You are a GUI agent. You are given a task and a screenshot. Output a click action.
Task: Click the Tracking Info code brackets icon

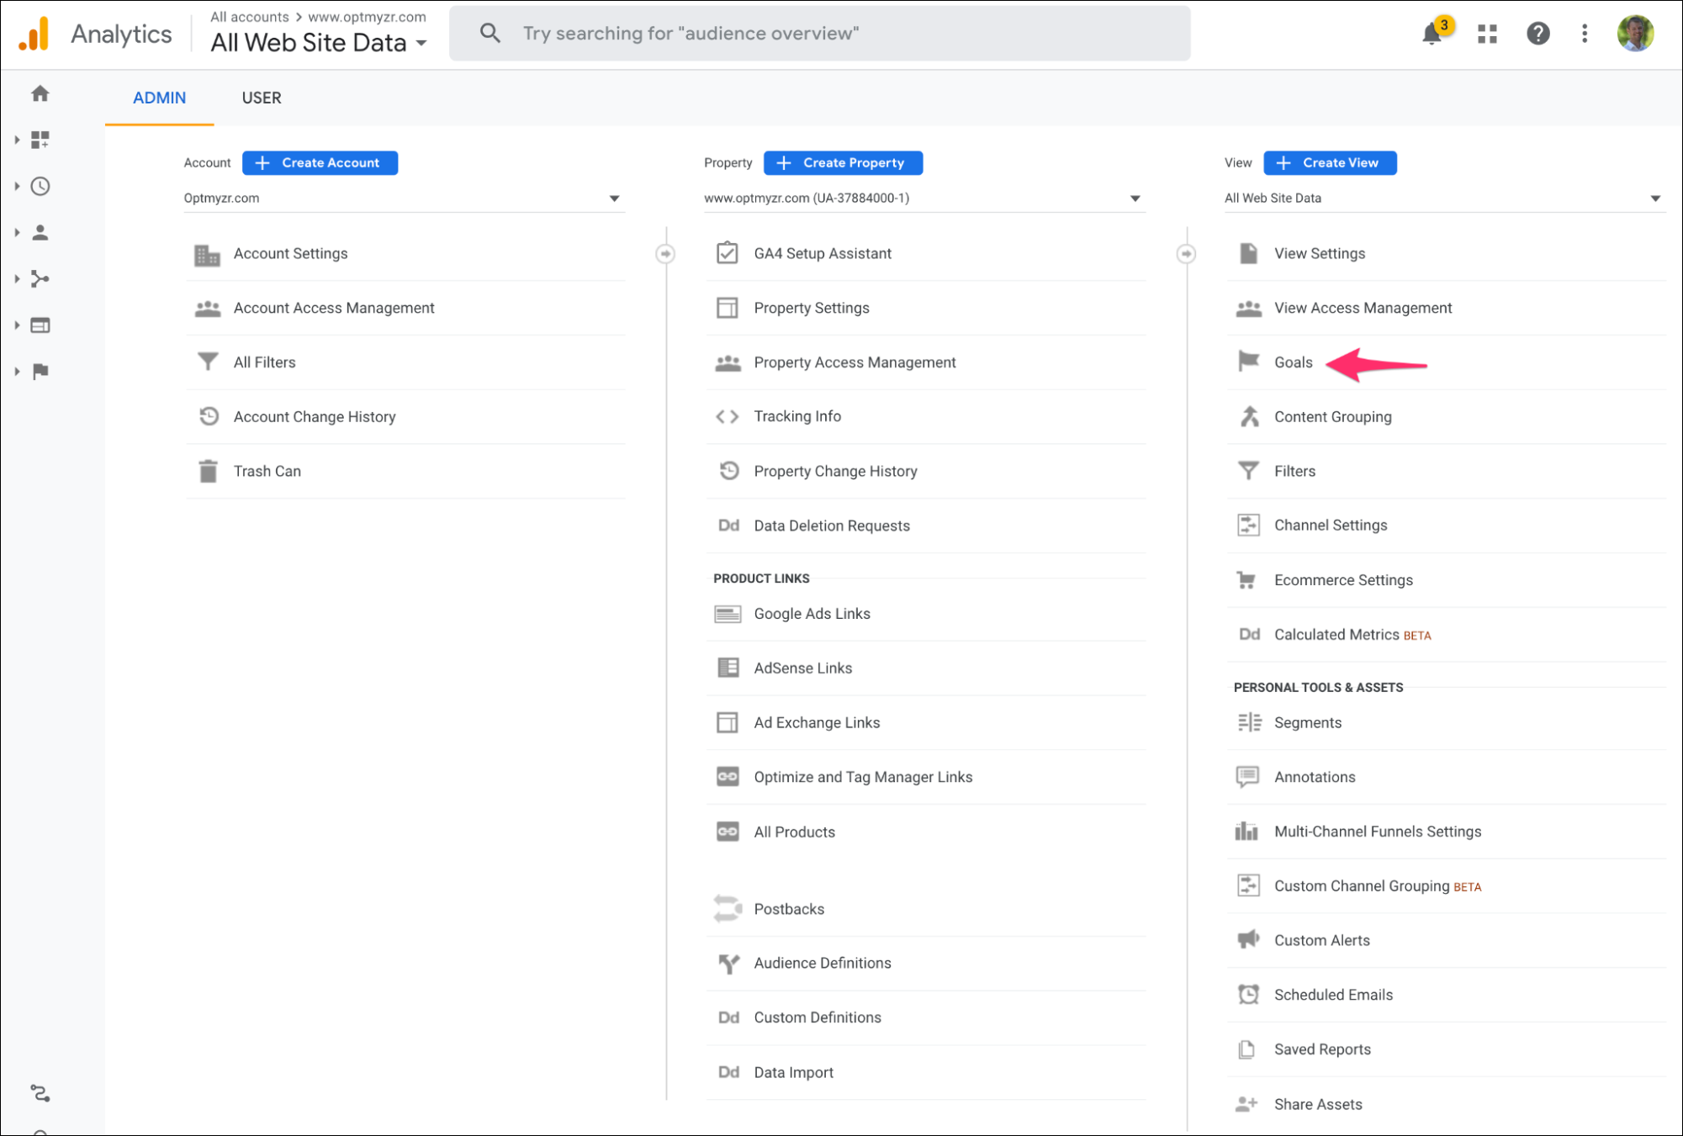click(x=728, y=416)
